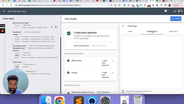184x104 pixels.
Task: Open the Google account avatar
Action: (x=180, y=11)
